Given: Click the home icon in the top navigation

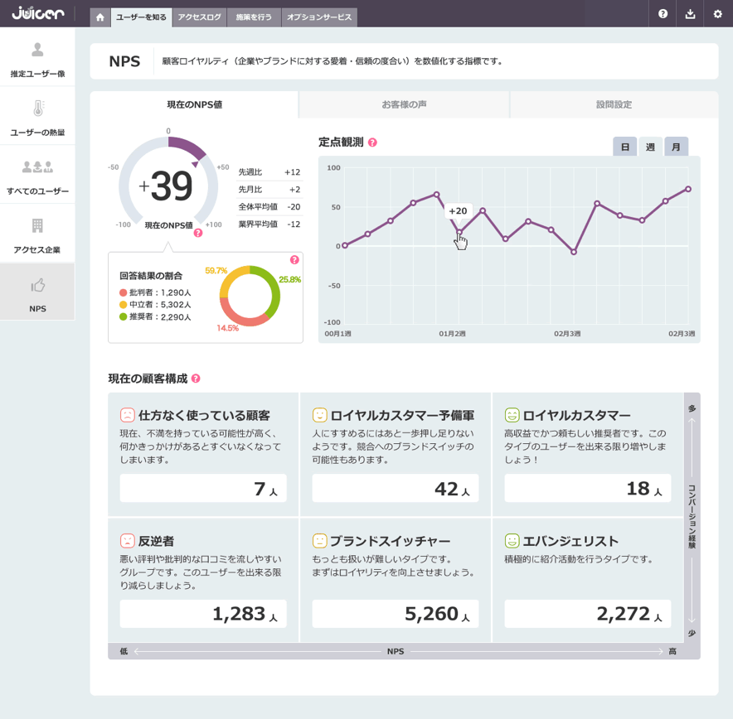Looking at the screenshot, I should [x=100, y=17].
